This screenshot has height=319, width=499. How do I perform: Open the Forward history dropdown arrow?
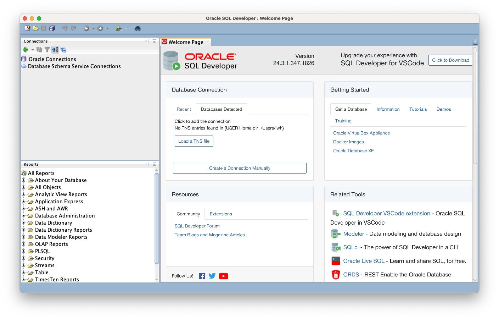coord(107,28)
